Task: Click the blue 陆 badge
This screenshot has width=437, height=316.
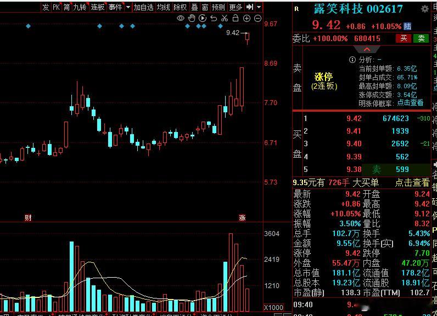Action: point(407,26)
